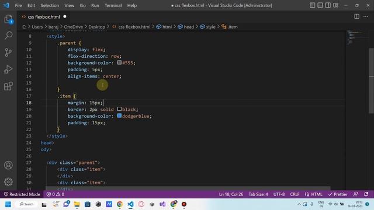Click the notifications bell in status bar

click(x=366, y=194)
